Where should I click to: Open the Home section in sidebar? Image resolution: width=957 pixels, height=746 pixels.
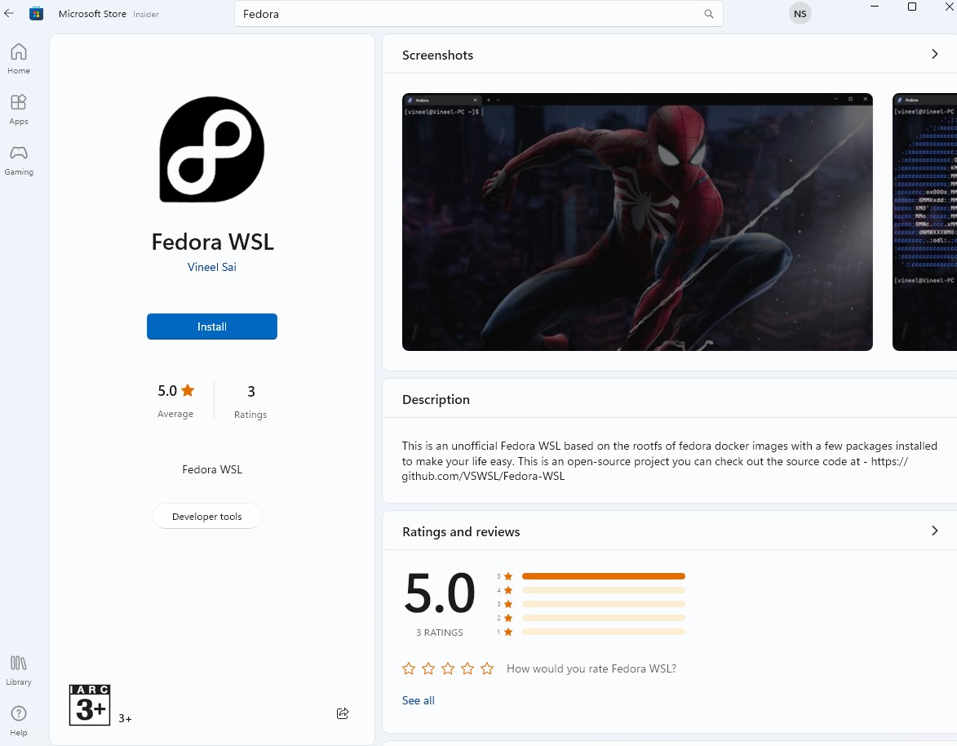point(19,59)
